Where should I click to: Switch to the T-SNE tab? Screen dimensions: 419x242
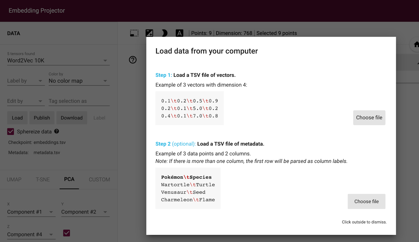pyautogui.click(x=43, y=180)
